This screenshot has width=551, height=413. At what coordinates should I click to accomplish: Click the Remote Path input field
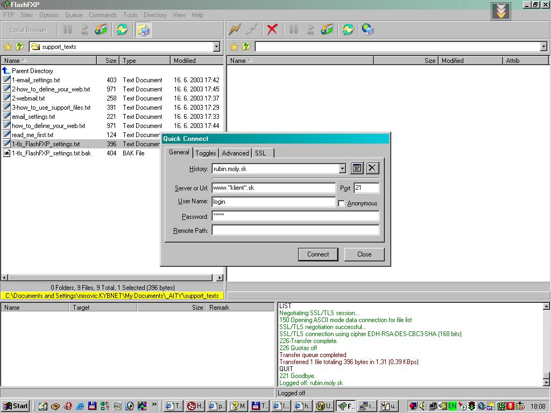(x=295, y=230)
